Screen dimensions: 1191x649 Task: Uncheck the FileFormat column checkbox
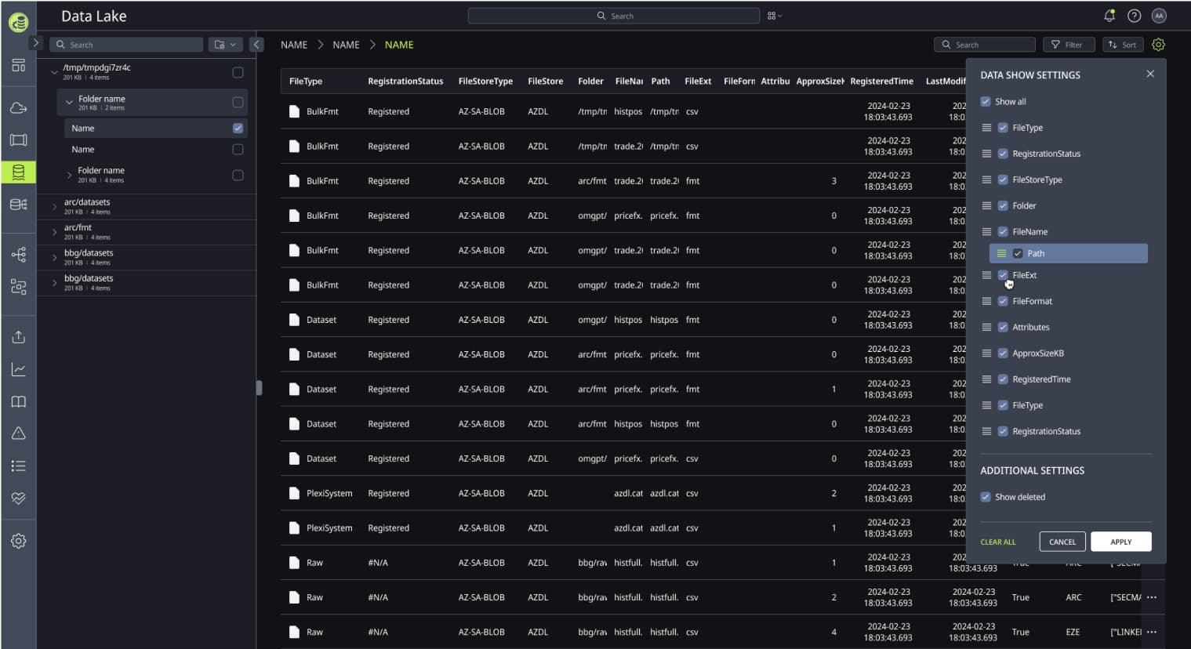click(x=1003, y=301)
